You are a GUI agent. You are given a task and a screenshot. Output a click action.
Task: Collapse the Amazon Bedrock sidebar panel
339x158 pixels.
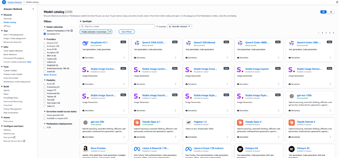point(33,9)
